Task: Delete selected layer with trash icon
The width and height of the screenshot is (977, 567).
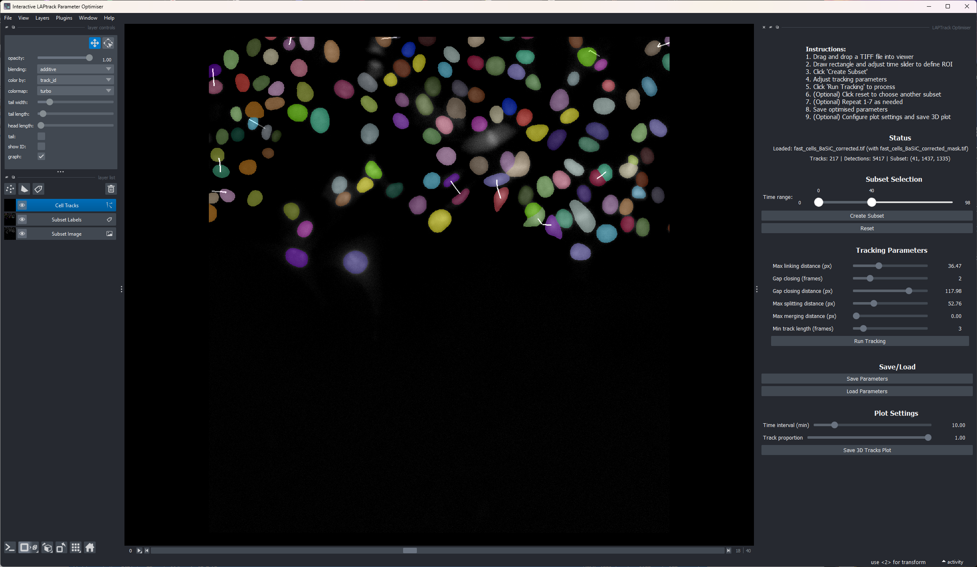Action: click(x=111, y=189)
